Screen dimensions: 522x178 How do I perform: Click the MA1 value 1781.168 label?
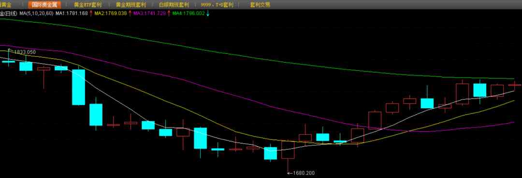72,13
